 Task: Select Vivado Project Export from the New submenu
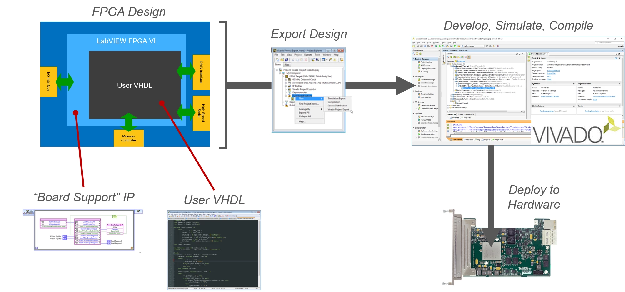[338, 109]
